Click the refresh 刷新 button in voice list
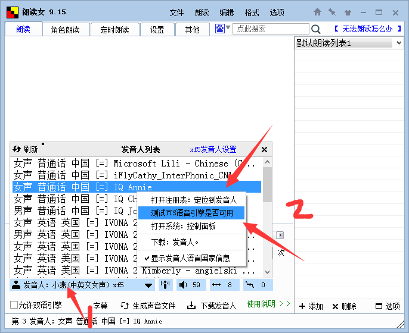The height and width of the screenshot is (333, 409). point(25,149)
